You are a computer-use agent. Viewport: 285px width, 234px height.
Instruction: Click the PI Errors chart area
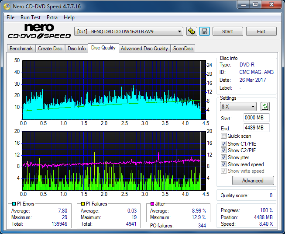114,90
